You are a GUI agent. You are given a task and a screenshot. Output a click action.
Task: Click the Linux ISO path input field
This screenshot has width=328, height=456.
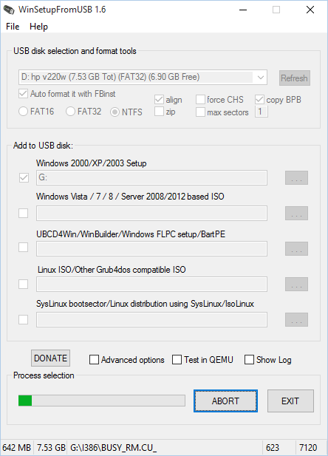(x=151, y=284)
